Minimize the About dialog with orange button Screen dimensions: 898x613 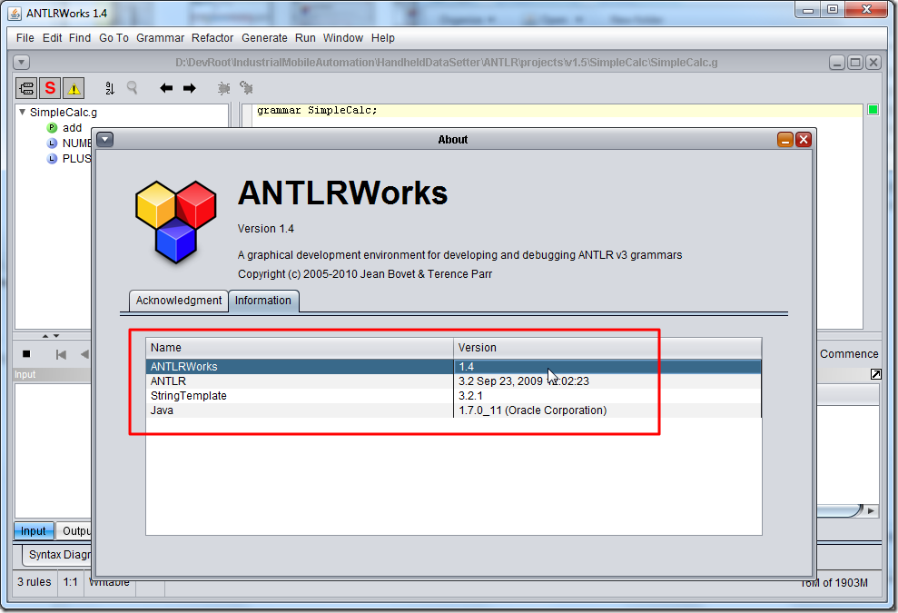(x=785, y=140)
